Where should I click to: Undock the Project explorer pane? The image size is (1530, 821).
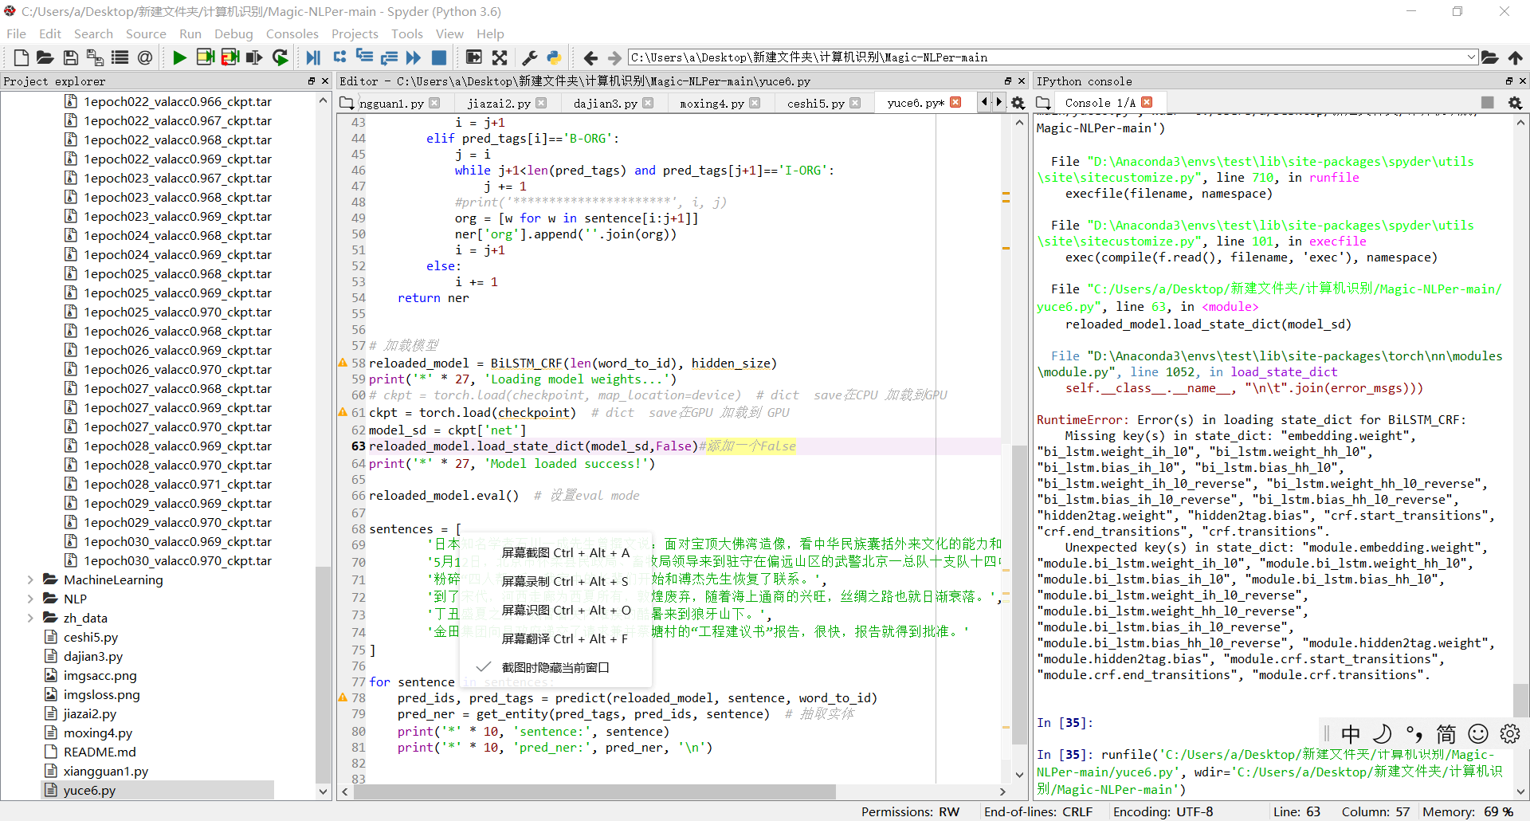tap(312, 81)
